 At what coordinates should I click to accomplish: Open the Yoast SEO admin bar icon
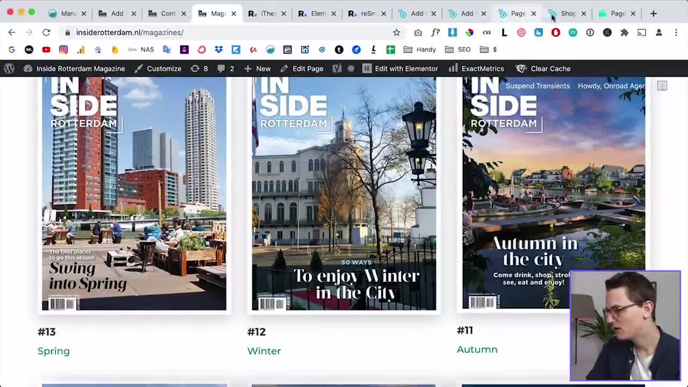tap(337, 68)
